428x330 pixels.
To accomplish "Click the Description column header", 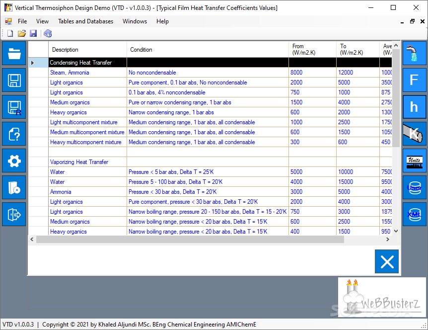I will 87,49.
